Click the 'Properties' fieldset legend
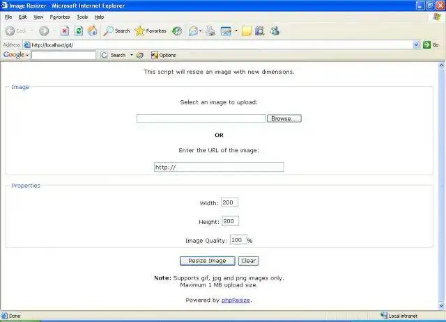446x322 pixels. coord(26,186)
